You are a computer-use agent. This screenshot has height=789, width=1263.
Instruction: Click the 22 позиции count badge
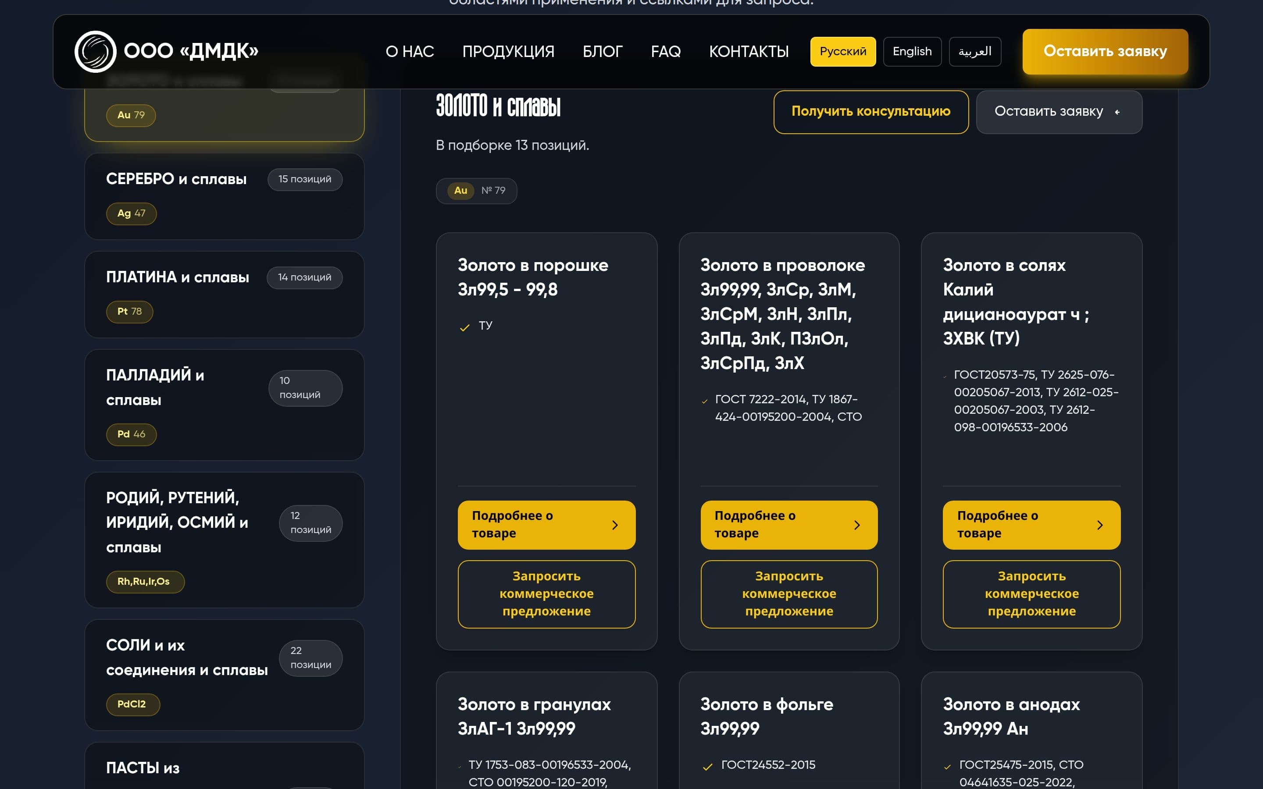point(310,658)
